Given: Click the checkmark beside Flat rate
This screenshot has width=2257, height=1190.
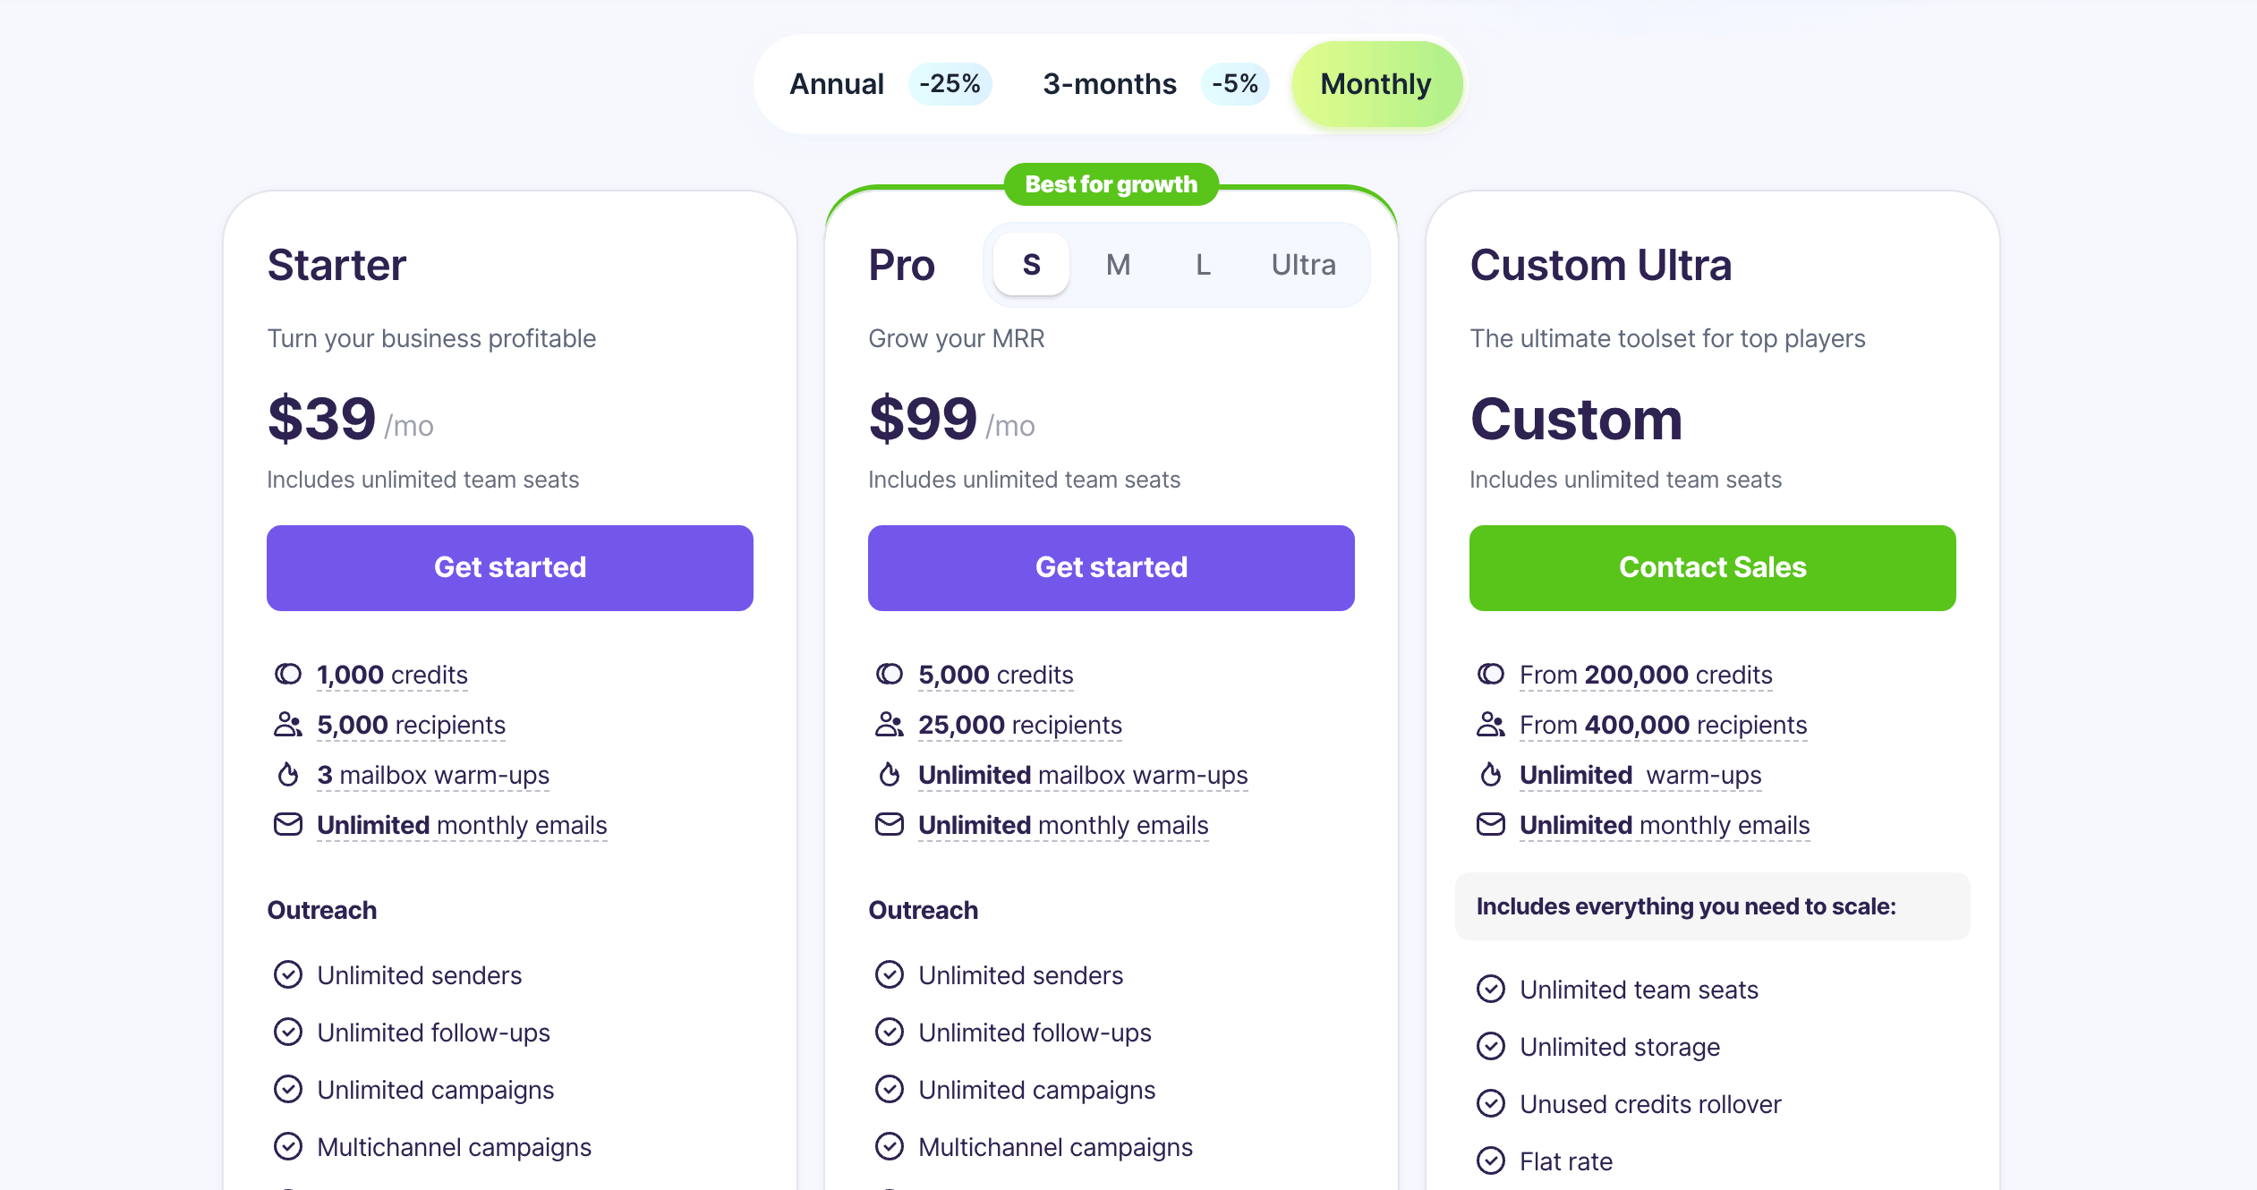Looking at the screenshot, I should click(x=1491, y=1160).
